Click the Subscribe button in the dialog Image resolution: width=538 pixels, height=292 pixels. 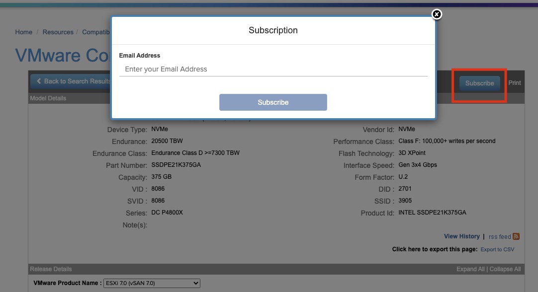tap(273, 102)
